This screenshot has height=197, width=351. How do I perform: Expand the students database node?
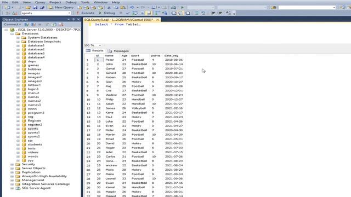(x=18, y=144)
